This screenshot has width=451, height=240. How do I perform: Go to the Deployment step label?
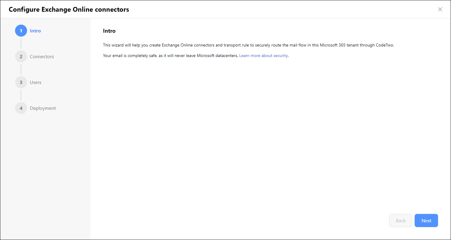coord(43,108)
